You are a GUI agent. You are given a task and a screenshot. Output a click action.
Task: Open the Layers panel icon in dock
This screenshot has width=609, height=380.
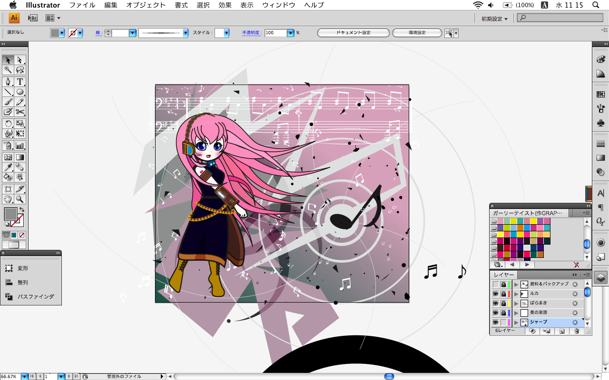[600, 278]
